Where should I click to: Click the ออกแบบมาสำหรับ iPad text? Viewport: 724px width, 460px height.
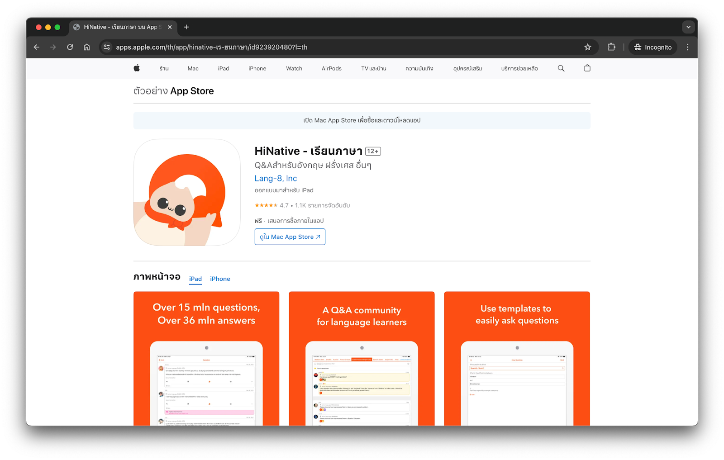click(x=284, y=190)
